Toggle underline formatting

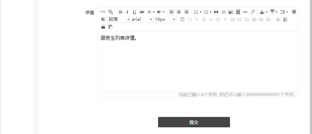click(x=135, y=12)
